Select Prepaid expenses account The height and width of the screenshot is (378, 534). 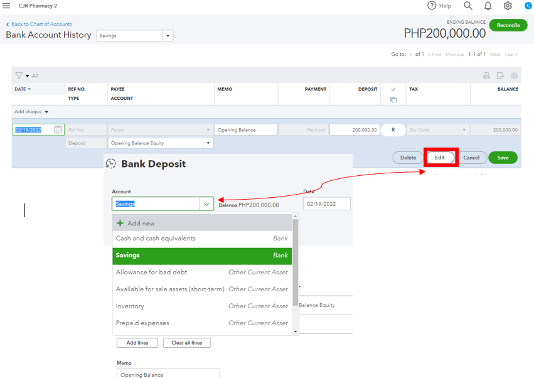tap(202, 323)
